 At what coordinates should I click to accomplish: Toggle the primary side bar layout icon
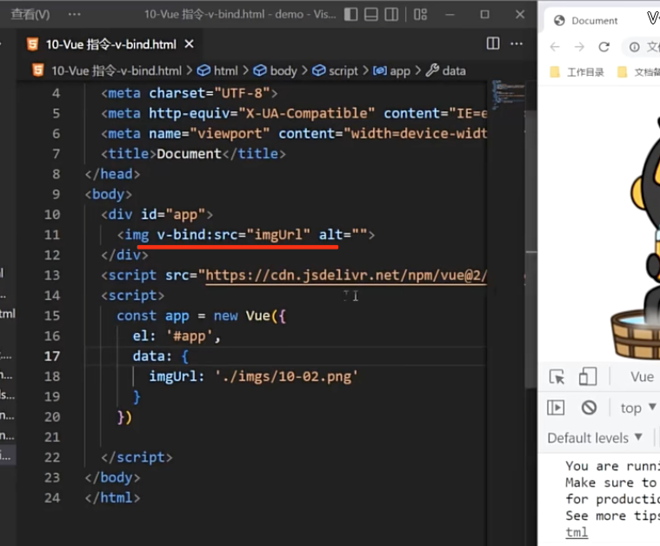coord(350,14)
